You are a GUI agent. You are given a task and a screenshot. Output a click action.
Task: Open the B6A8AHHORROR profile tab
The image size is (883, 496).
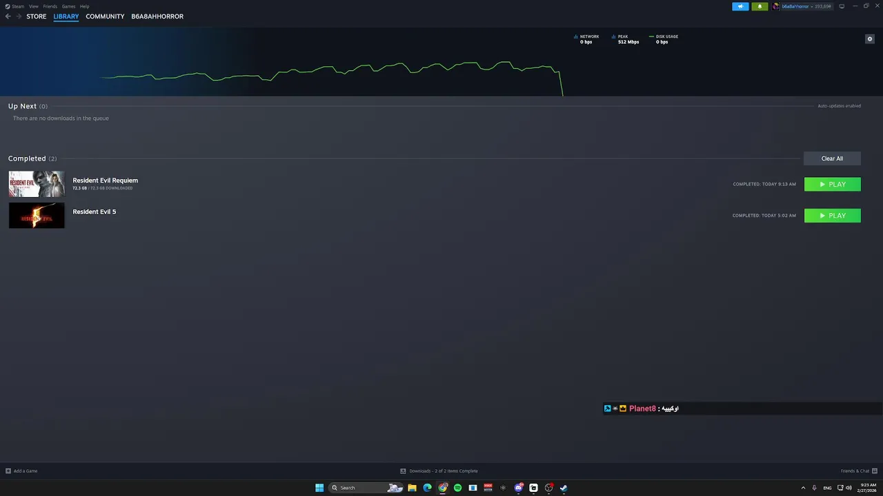pos(157,17)
